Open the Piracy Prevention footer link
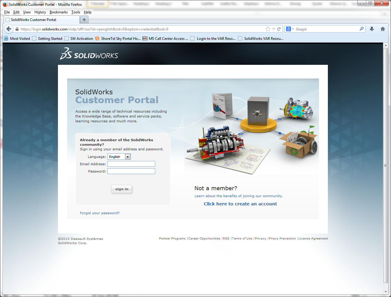Screen dimensions: 391x297 [x=282, y=239]
